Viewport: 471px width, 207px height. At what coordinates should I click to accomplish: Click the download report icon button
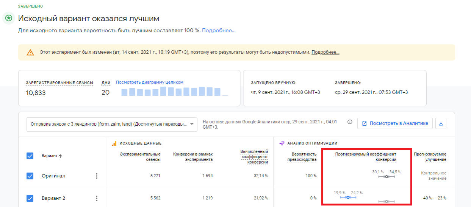point(441,123)
